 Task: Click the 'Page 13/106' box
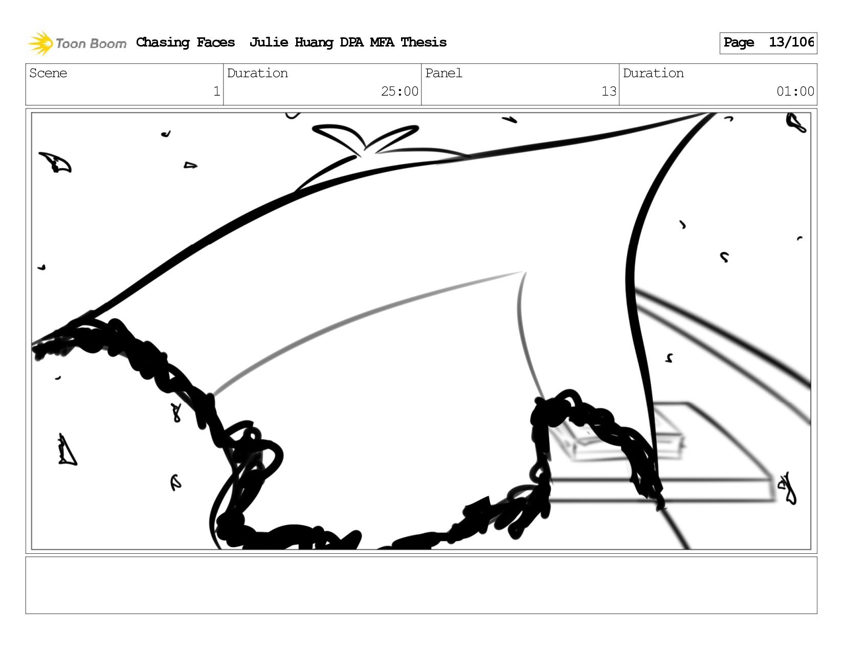[768, 43]
